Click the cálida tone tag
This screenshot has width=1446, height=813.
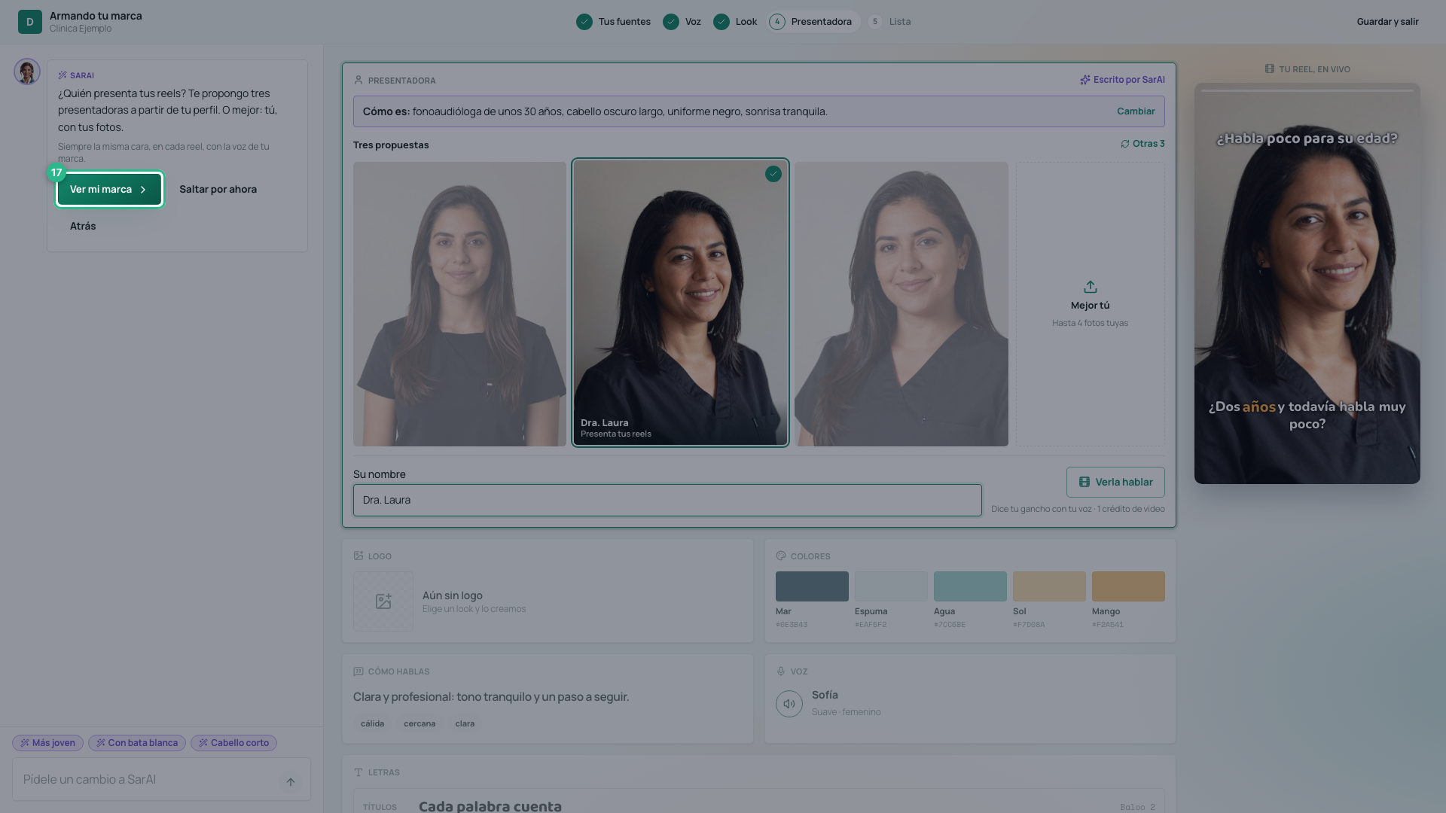click(372, 724)
